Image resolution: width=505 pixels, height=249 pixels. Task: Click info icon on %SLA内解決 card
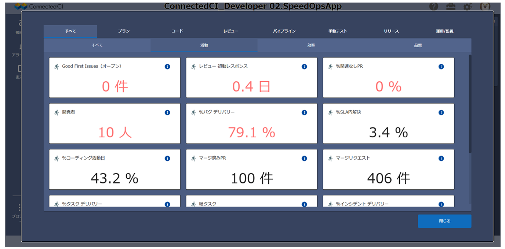tap(441, 112)
